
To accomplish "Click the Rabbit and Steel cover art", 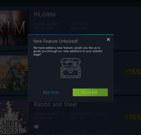I will click(14, 118).
